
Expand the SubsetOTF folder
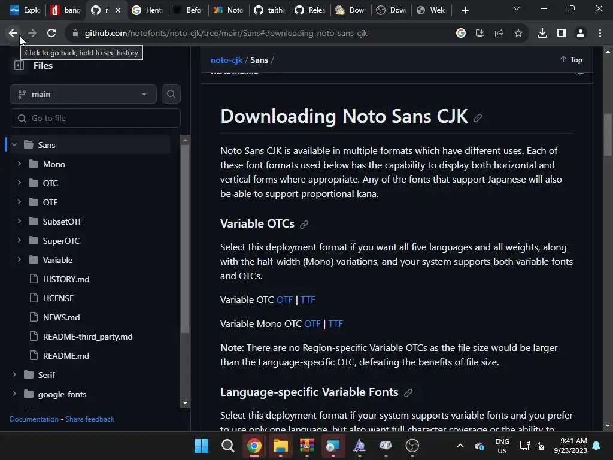point(19,222)
